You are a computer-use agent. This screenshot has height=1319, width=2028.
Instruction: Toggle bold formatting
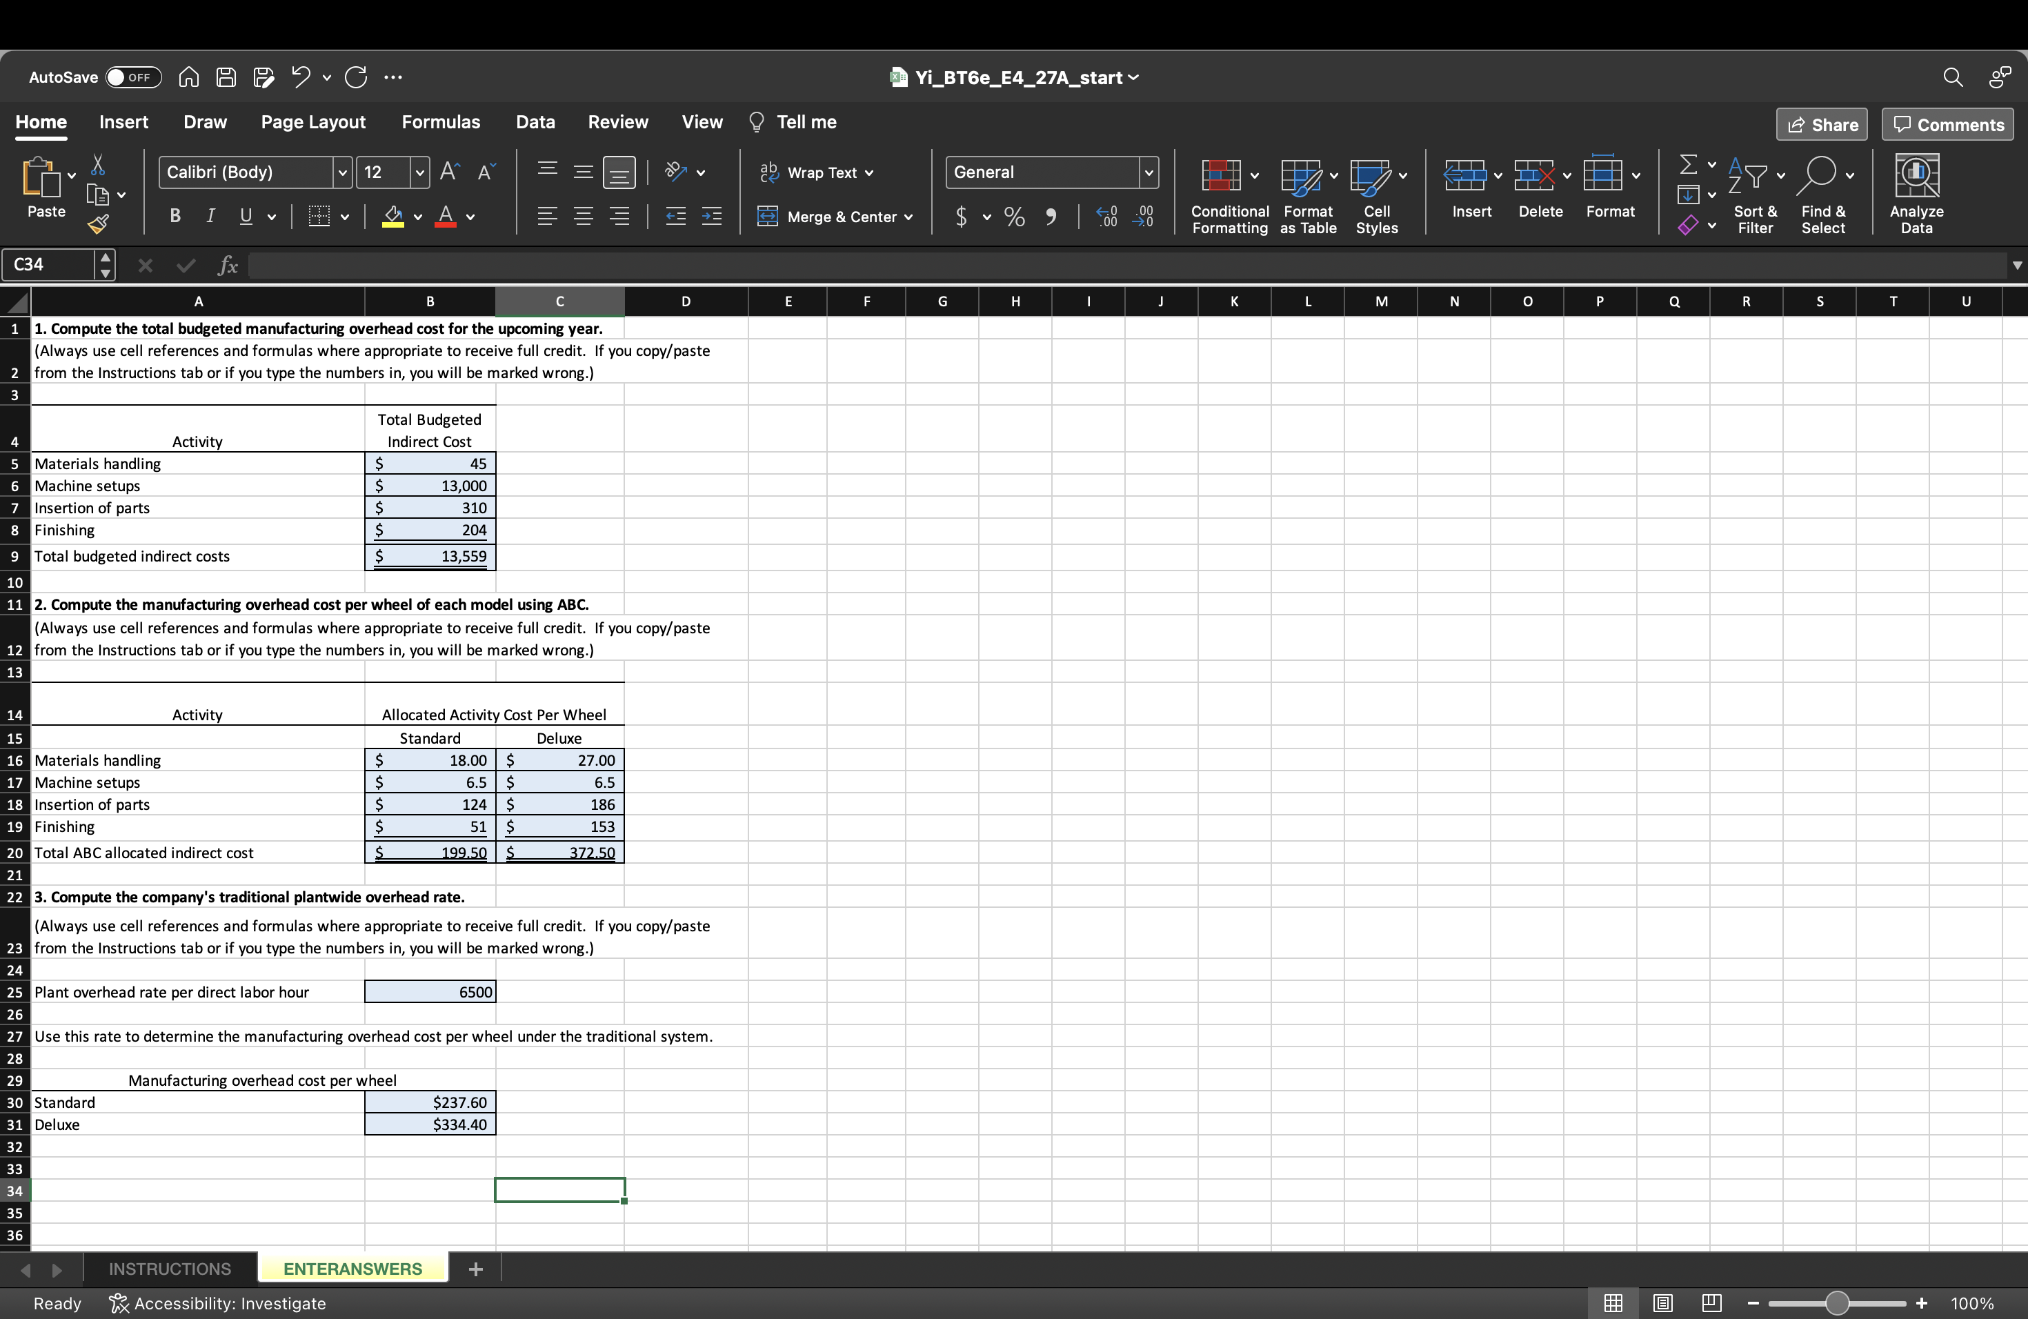174,217
